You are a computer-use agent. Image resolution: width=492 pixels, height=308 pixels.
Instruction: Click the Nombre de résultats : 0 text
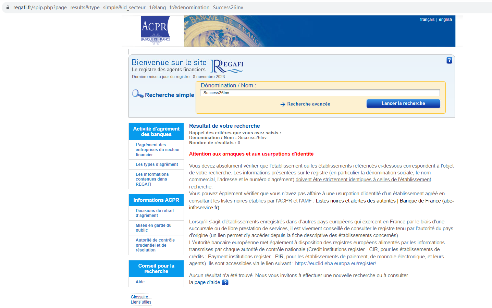pyautogui.click(x=214, y=143)
